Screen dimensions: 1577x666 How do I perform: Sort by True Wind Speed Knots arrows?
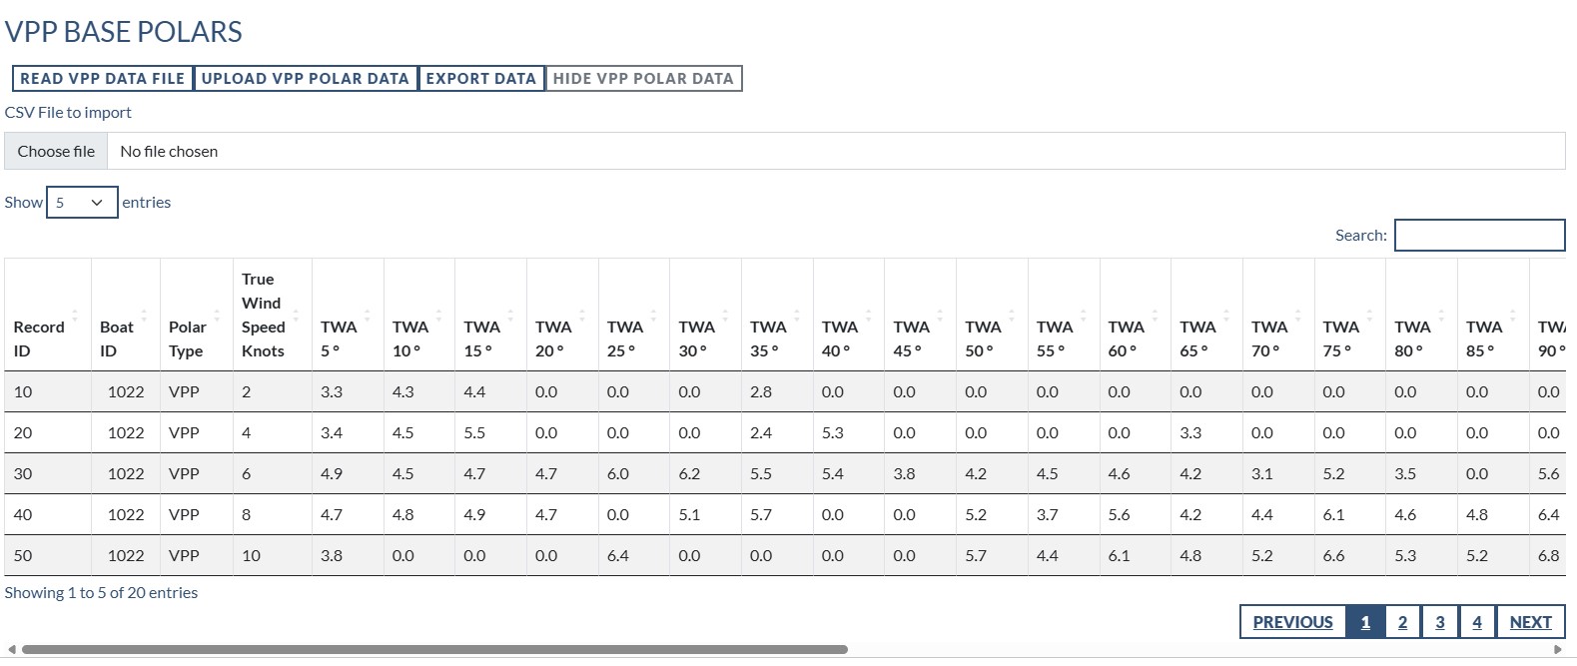click(296, 315)
